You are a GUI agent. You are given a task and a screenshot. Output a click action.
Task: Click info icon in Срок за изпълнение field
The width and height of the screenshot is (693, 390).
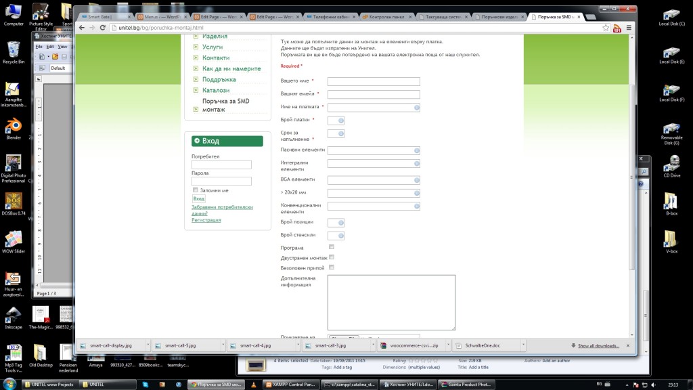pyautogui.click(x=341, y=133)
